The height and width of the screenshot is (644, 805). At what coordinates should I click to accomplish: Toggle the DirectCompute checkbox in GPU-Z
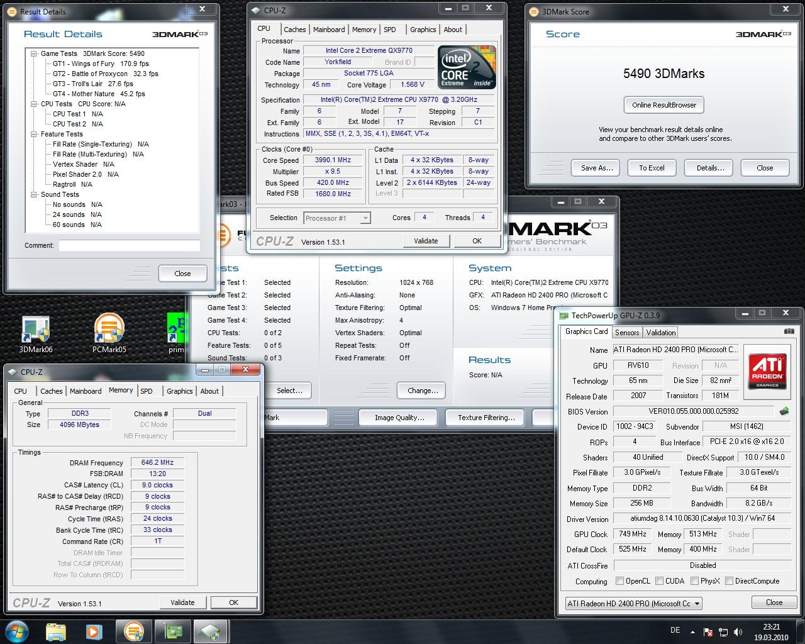tap(730, 581)
